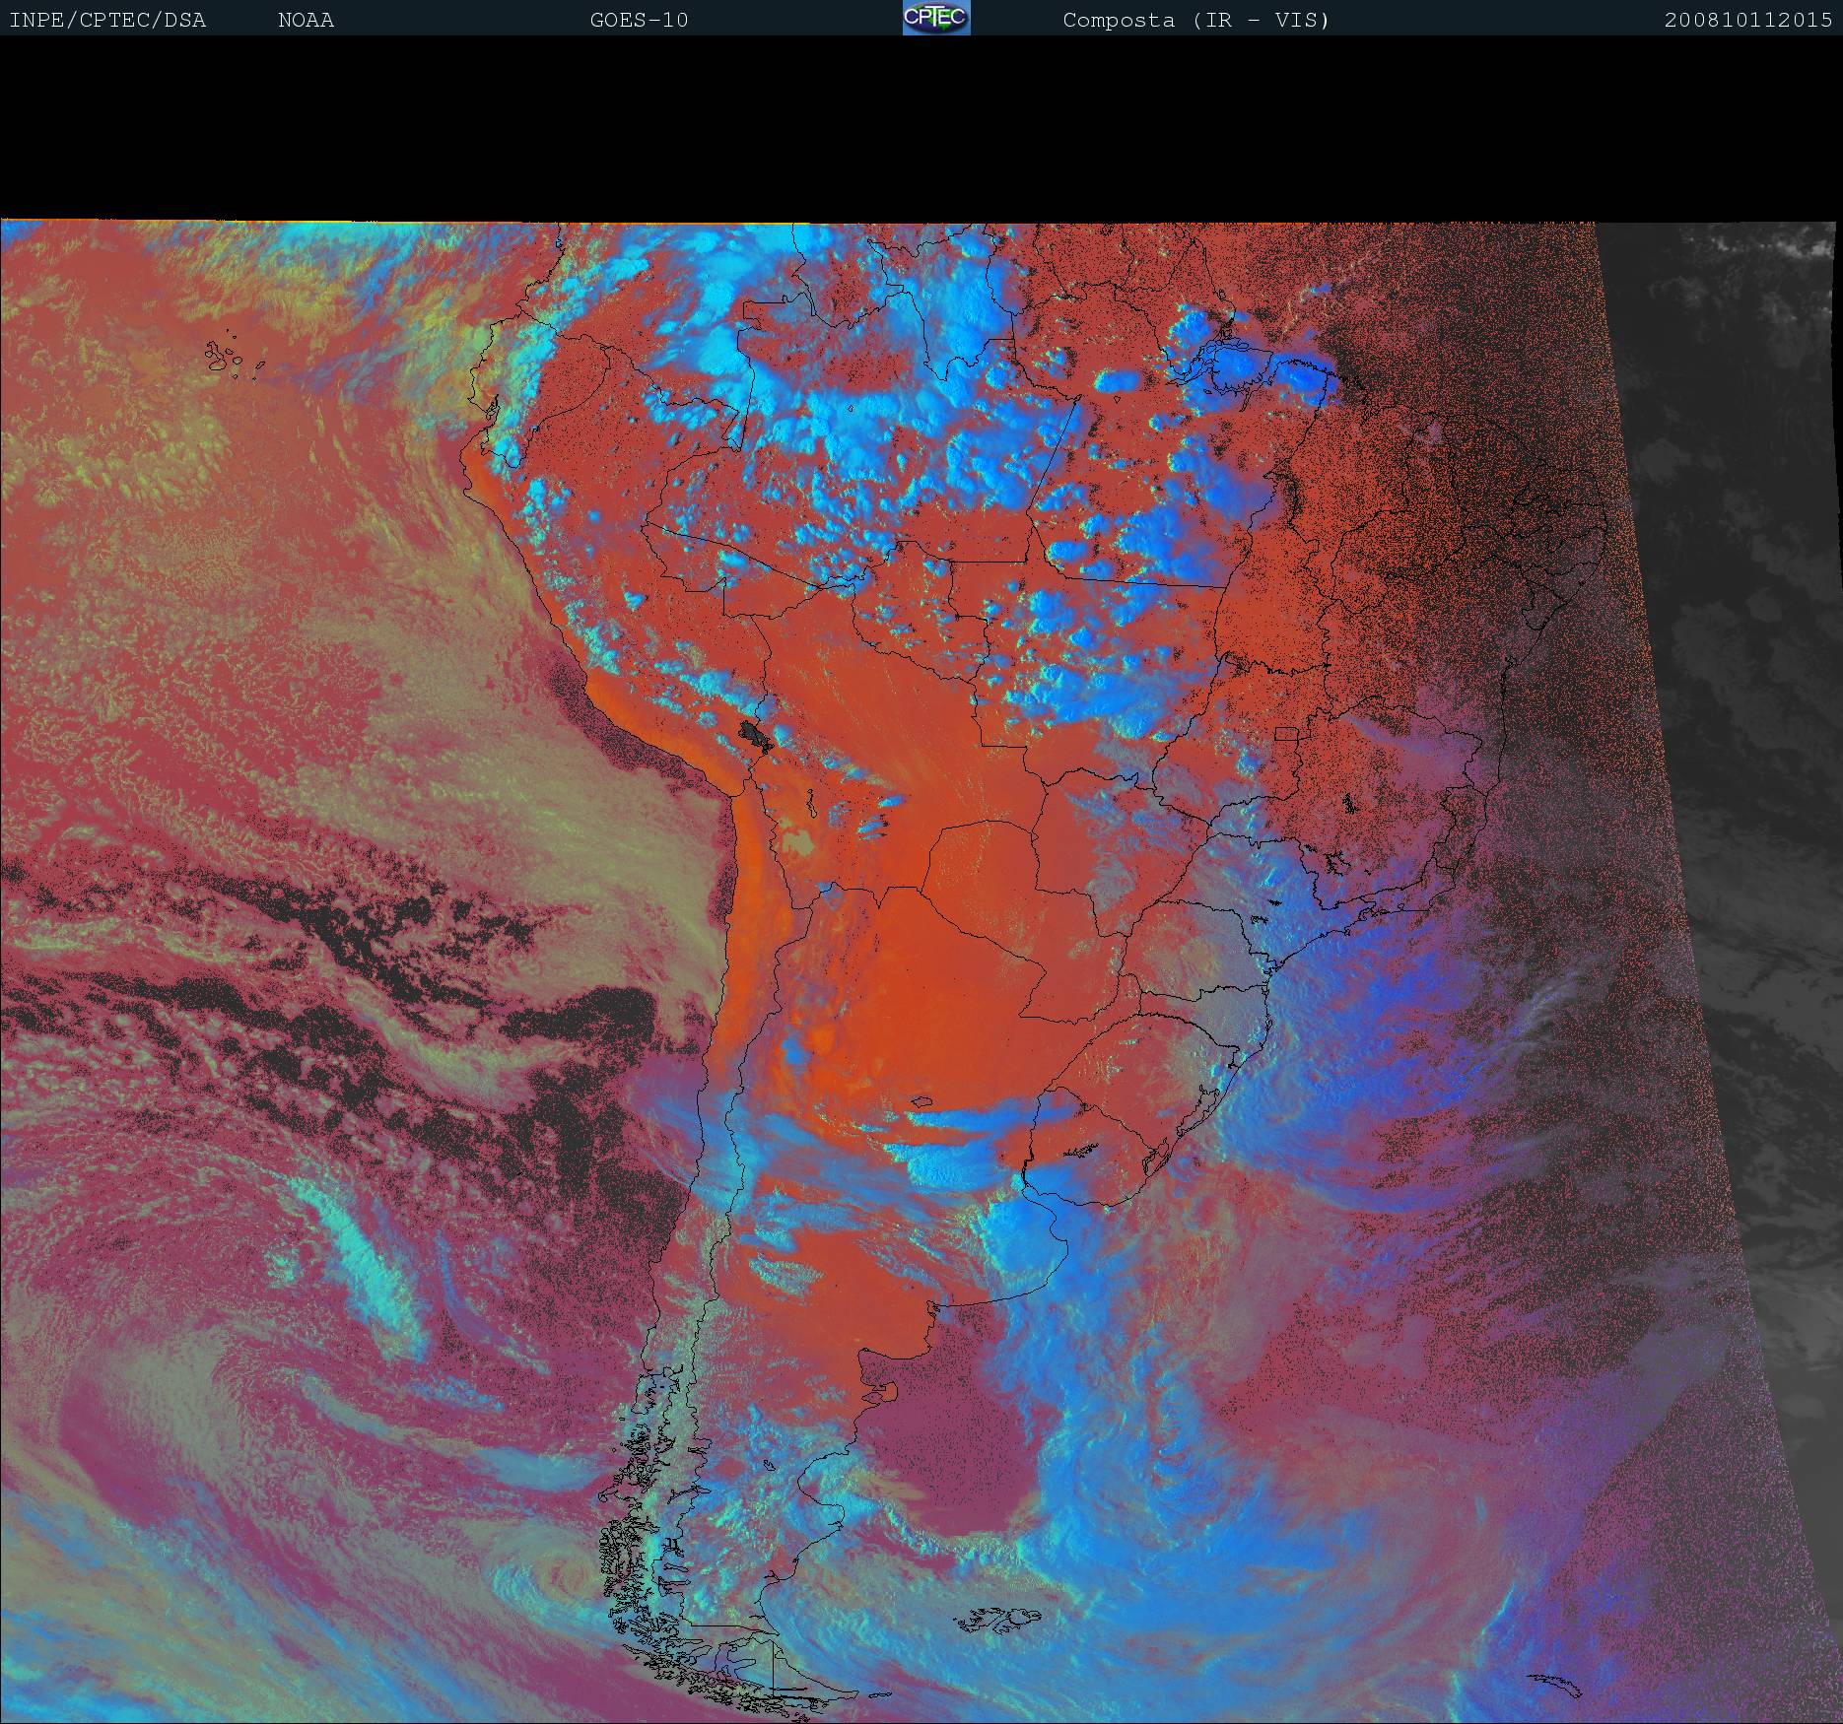Viewport: 1843px width, 1724px height.
Task: Click the Mar Chiquita lake outline in Argentina
Action: coord(921,1101)
